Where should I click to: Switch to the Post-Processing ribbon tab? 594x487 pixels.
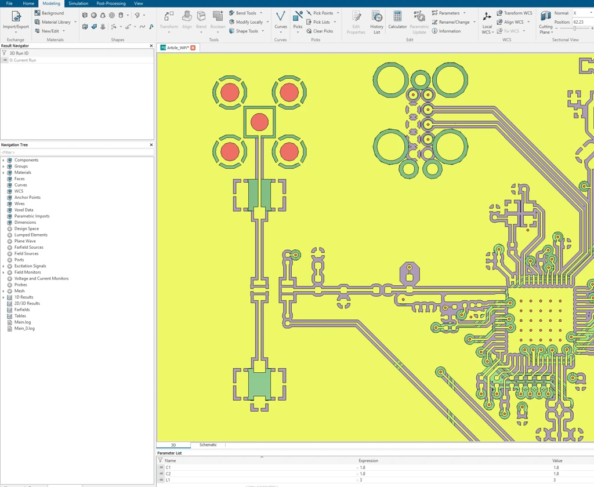click(x=111, y=3)
